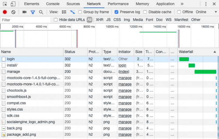The image size is (219, 139).
Task: Switch to the Application tab
Action: point(165,4)
